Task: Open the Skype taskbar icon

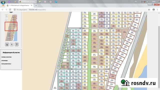Action: coord(56,2)
